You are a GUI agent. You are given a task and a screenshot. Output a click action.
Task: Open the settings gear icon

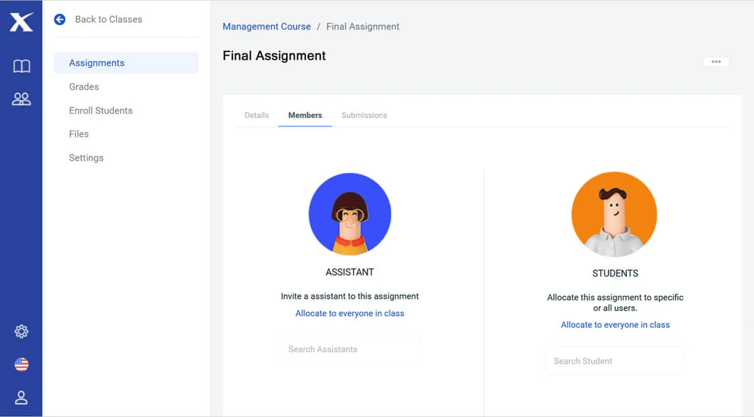[x=21, y=331]
